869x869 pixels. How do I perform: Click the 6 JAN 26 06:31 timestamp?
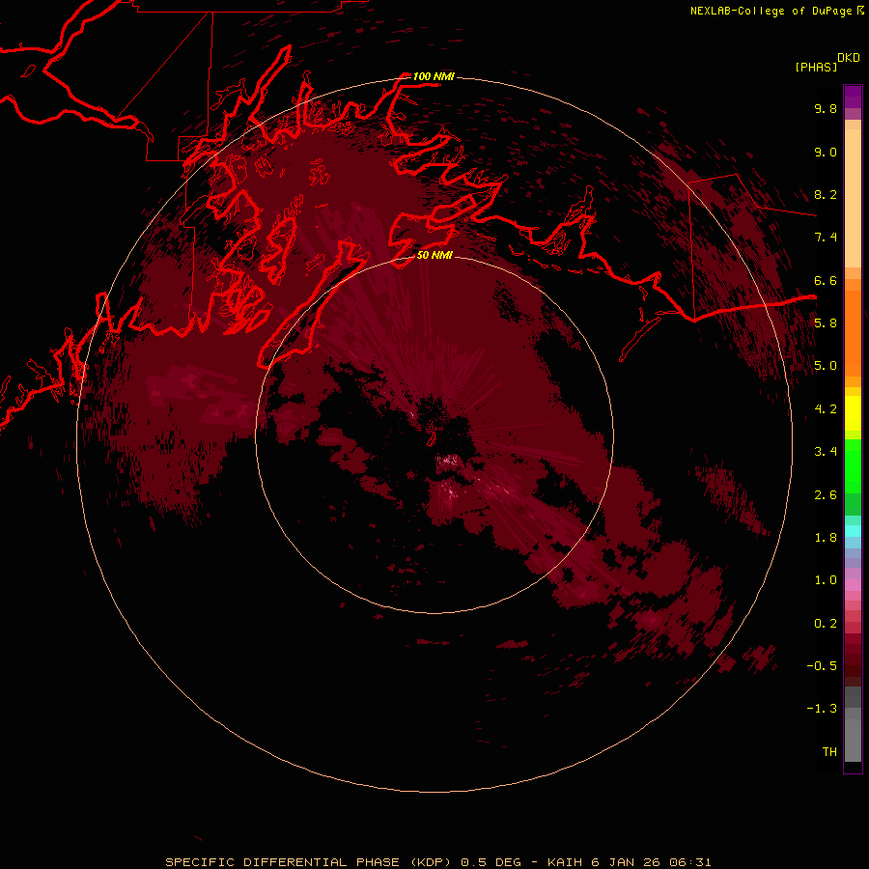point(651,862)
